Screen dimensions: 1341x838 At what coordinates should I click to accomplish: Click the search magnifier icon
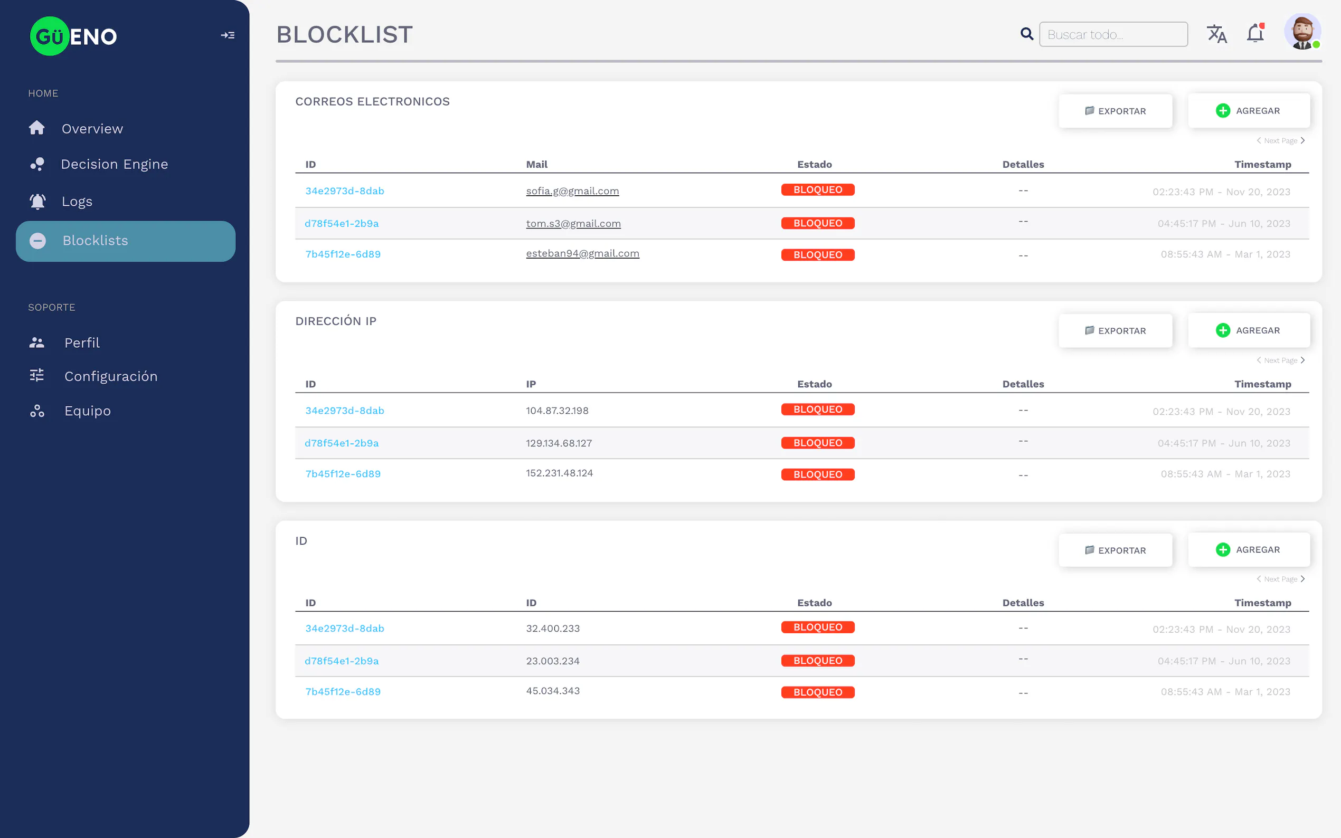point(1027,34)
